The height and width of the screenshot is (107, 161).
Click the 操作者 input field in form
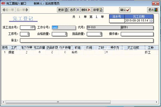click(x=137, y=34)
